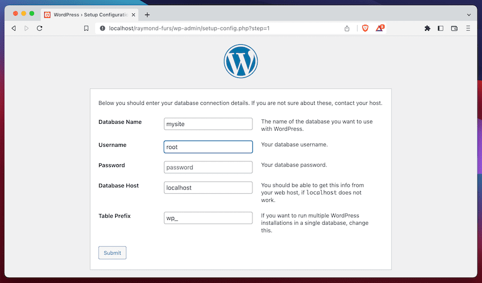The height and width of the screenshot is (283, 482).
Task: Click 'Your database username.' description
Action: pos(294,145)
